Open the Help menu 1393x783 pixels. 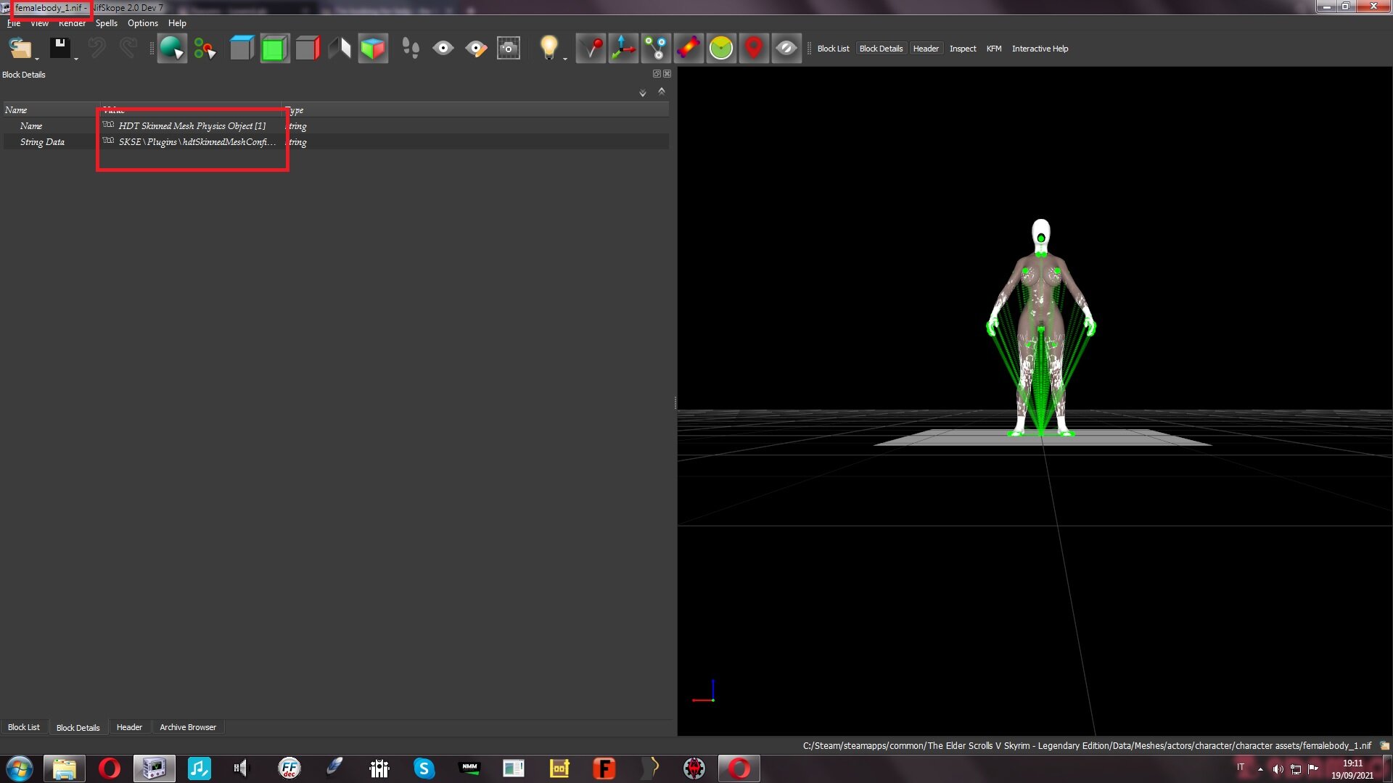click(x=177, y=23)
